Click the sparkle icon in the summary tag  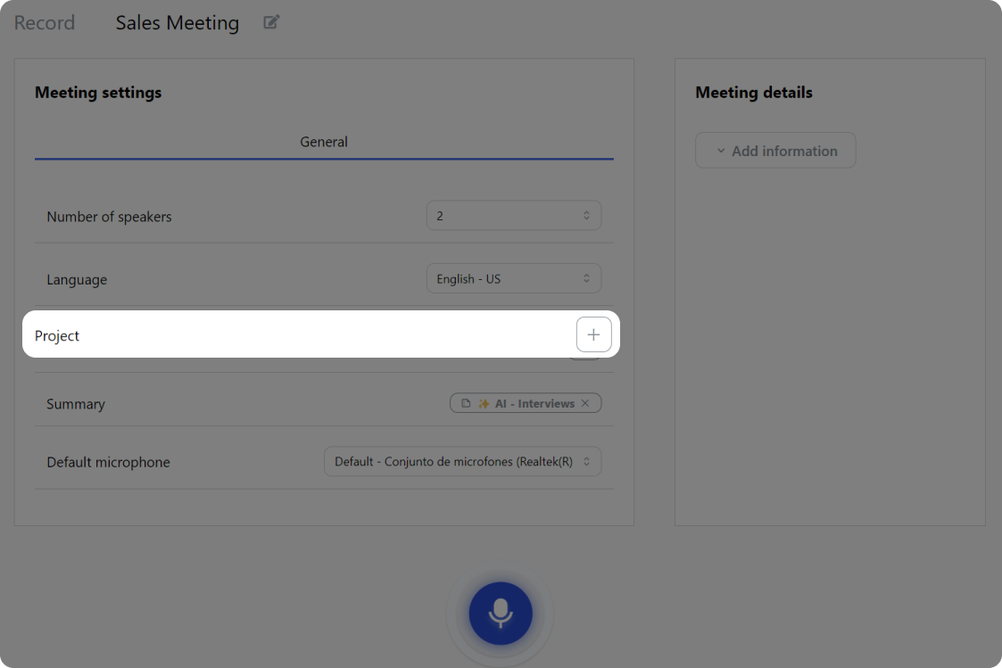coord(484,403)
